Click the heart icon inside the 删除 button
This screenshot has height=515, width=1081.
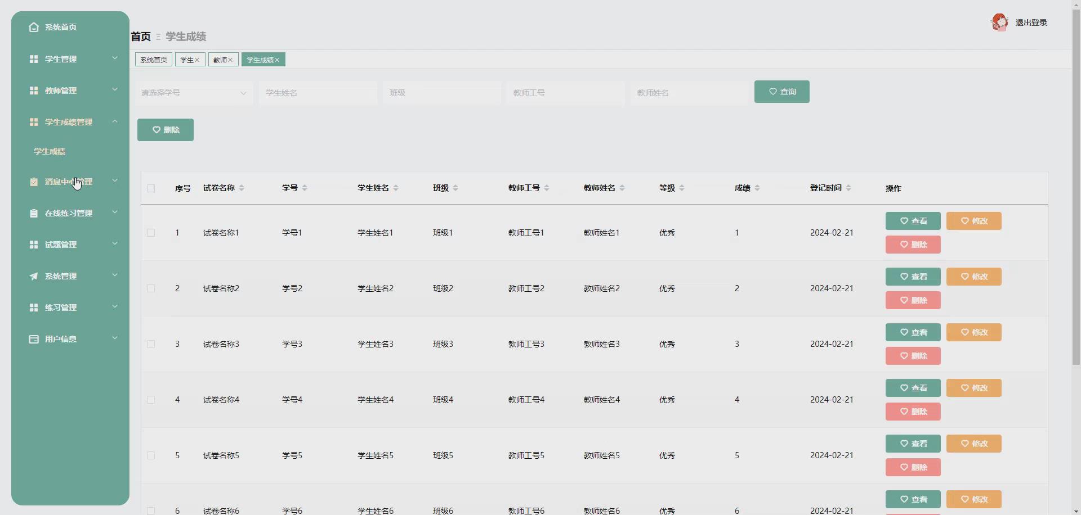(x=157, y=129)
